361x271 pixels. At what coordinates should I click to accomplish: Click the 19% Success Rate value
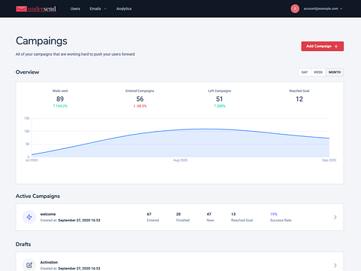point(274,214)
